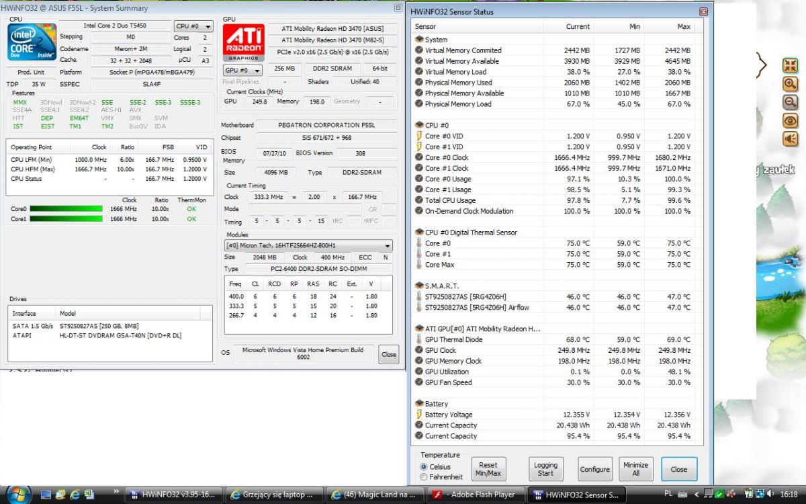Expand the Quick Launch overflow chevron
Image resolution: width=806 pixels, height=504 pixels.
coord(117,491)
